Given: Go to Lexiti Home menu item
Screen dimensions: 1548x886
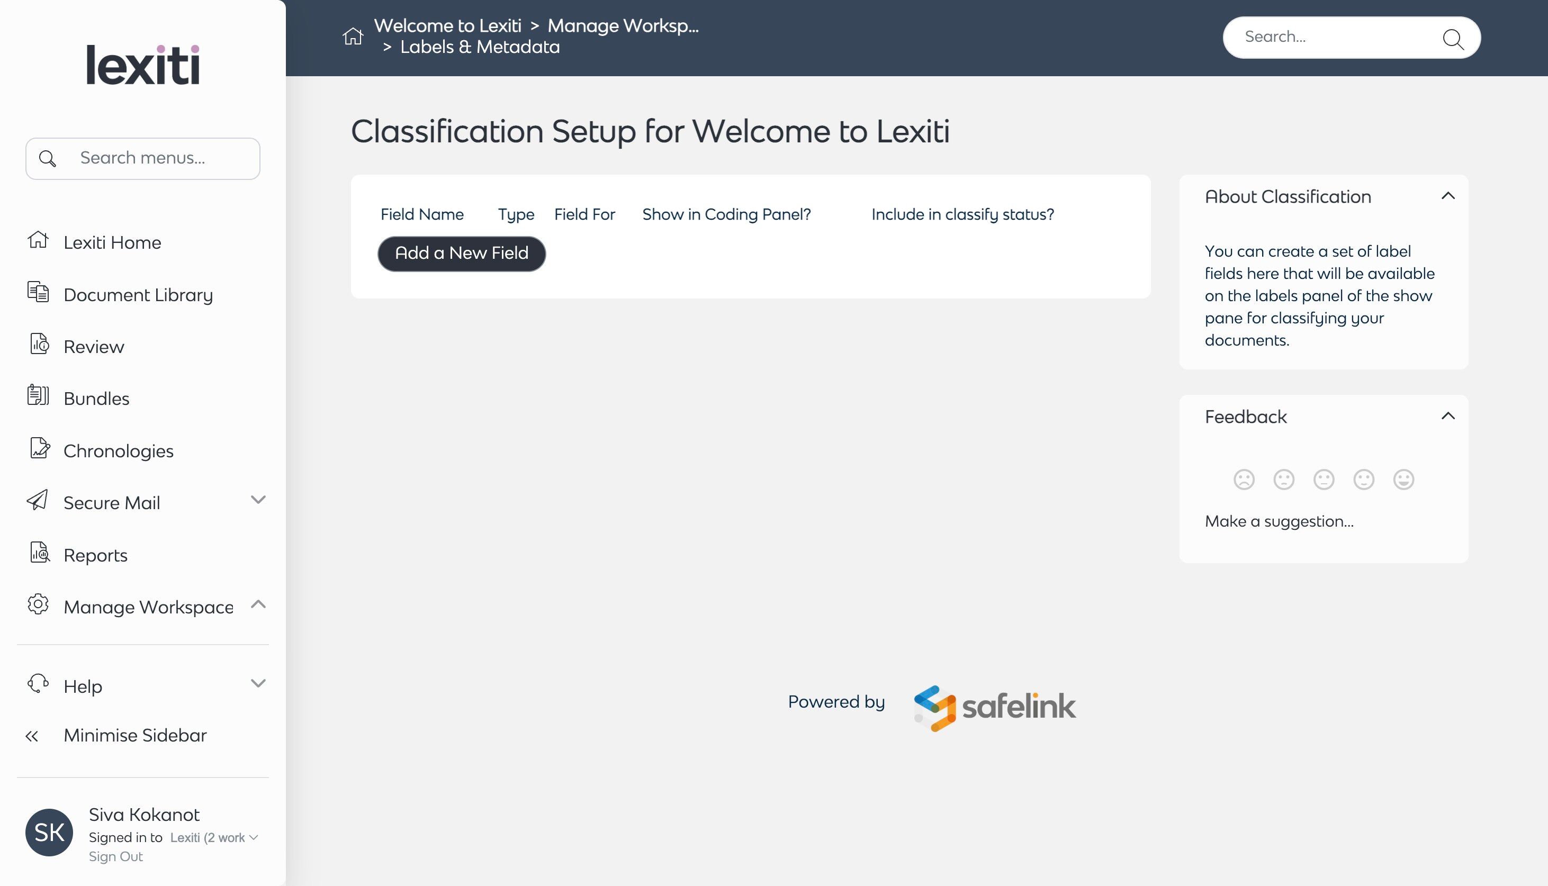Looking at the screenshot, I should coord(112,243).
